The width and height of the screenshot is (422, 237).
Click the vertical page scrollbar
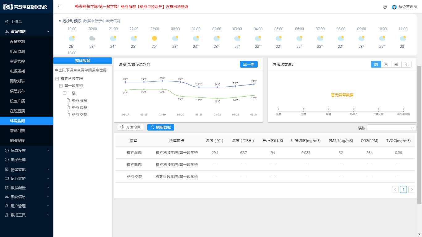pyautogui.click(x=419, y=134)
